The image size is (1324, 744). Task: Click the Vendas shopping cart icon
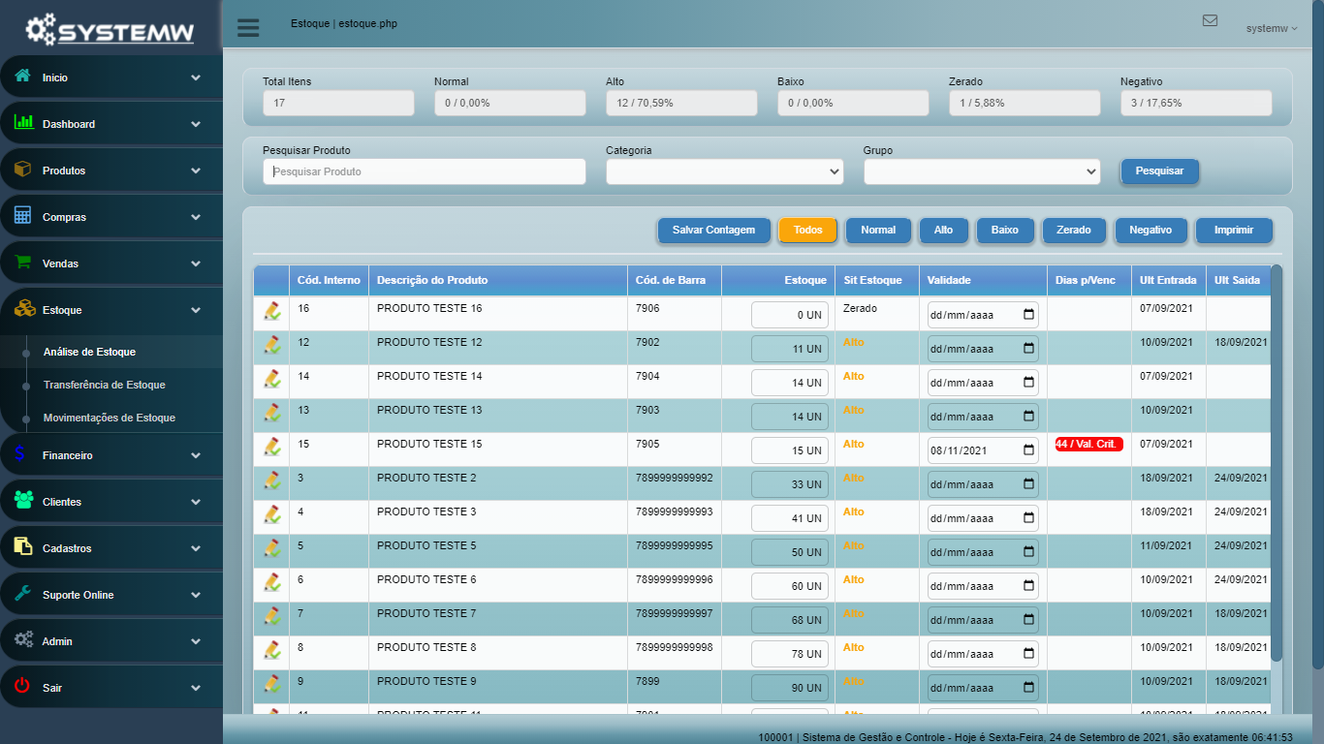[x=23, y=263]
